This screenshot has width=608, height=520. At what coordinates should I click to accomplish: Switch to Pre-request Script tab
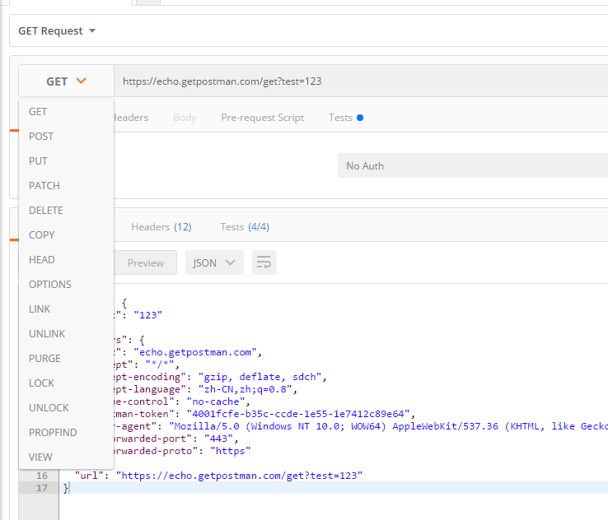[262, 118]
